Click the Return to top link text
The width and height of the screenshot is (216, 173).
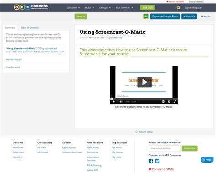click(146, 132)
